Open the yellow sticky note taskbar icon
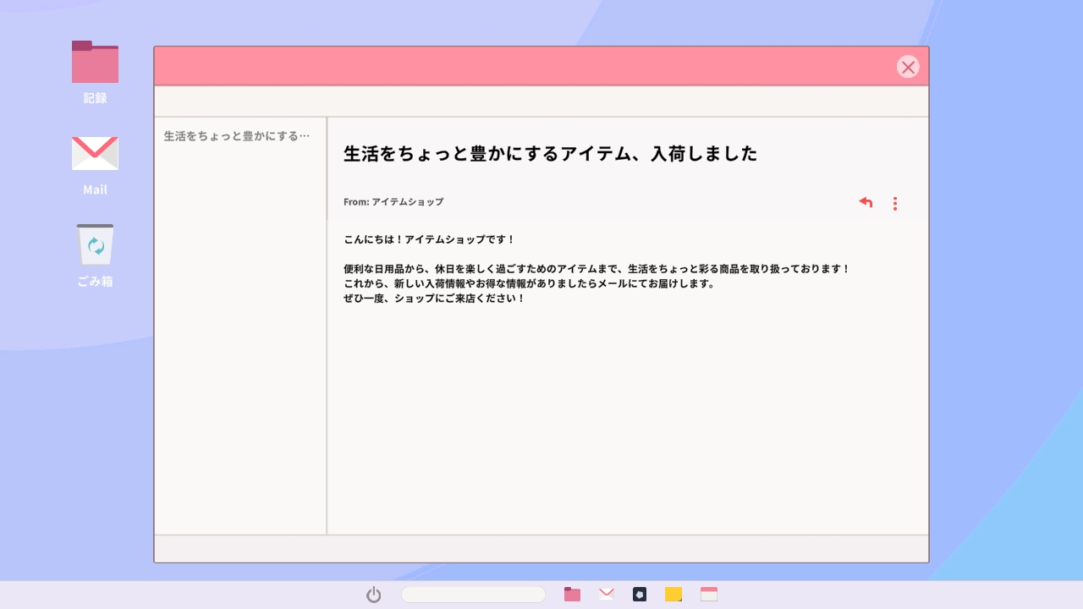This screenshot has height=609, width=1083. click(x=673, y=595)
